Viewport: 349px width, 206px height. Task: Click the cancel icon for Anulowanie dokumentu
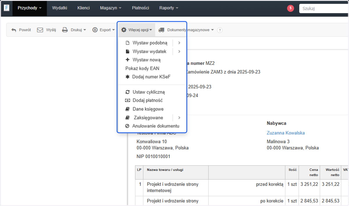127,126
